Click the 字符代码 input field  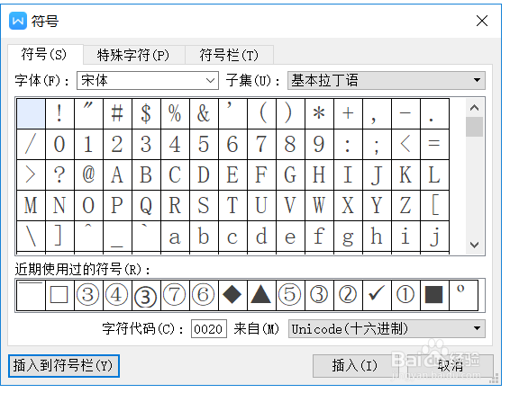point(209,329)
